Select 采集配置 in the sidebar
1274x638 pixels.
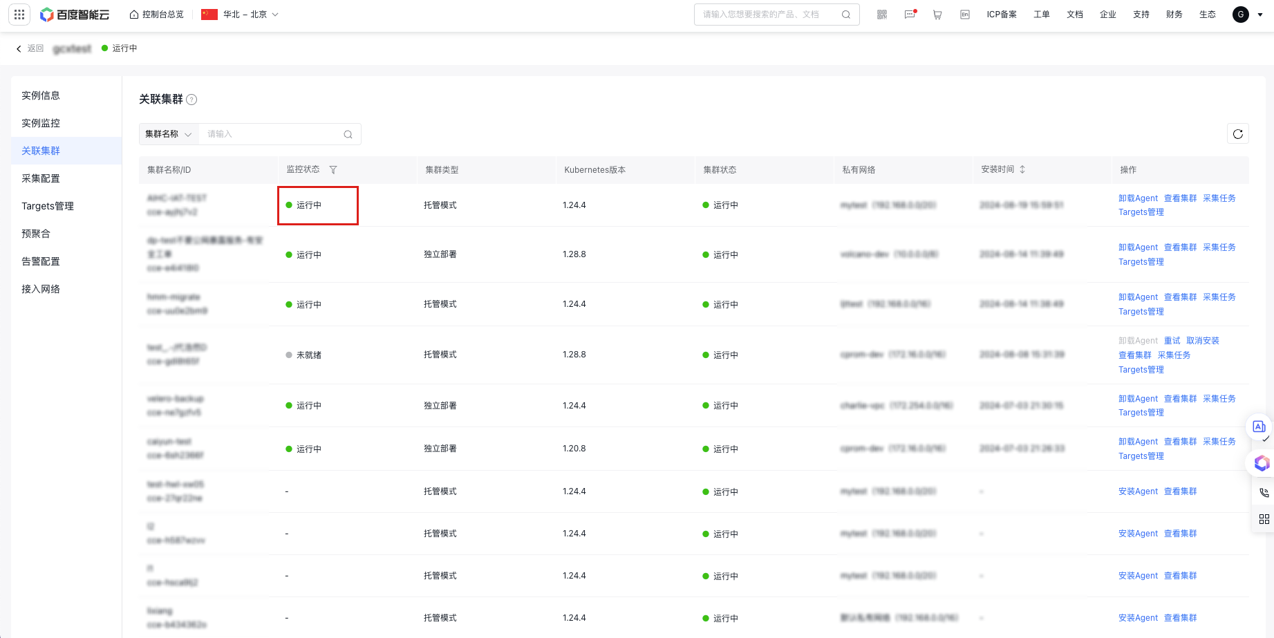click(x=66, y=178)
